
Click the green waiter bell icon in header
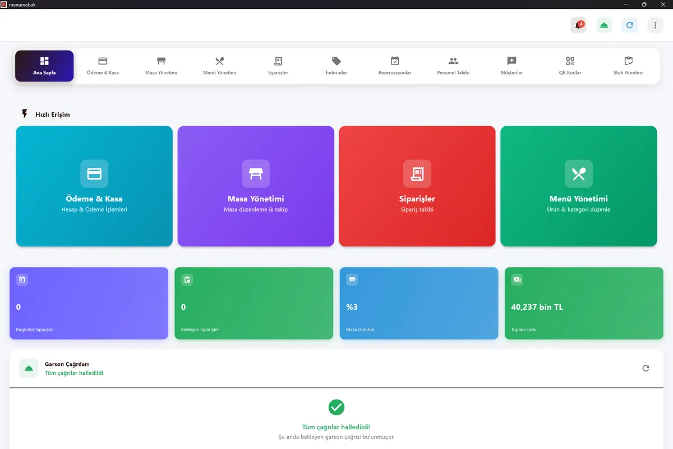pos(604,25)
